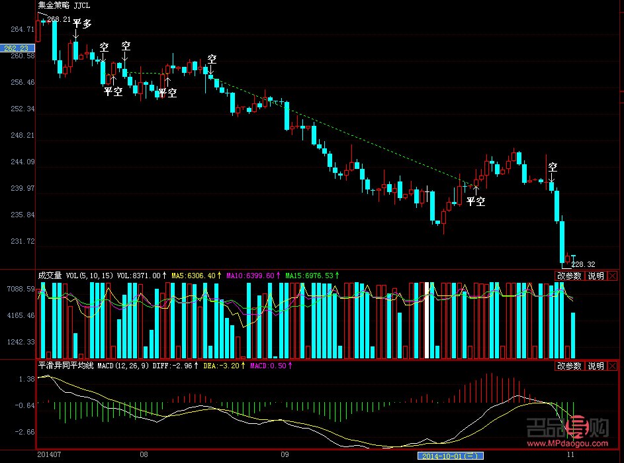Image resolution: width=624 pixels, height=463 pixels.
Task: Click the 7088.59 volume axis label
Action: tap(21, 289)
